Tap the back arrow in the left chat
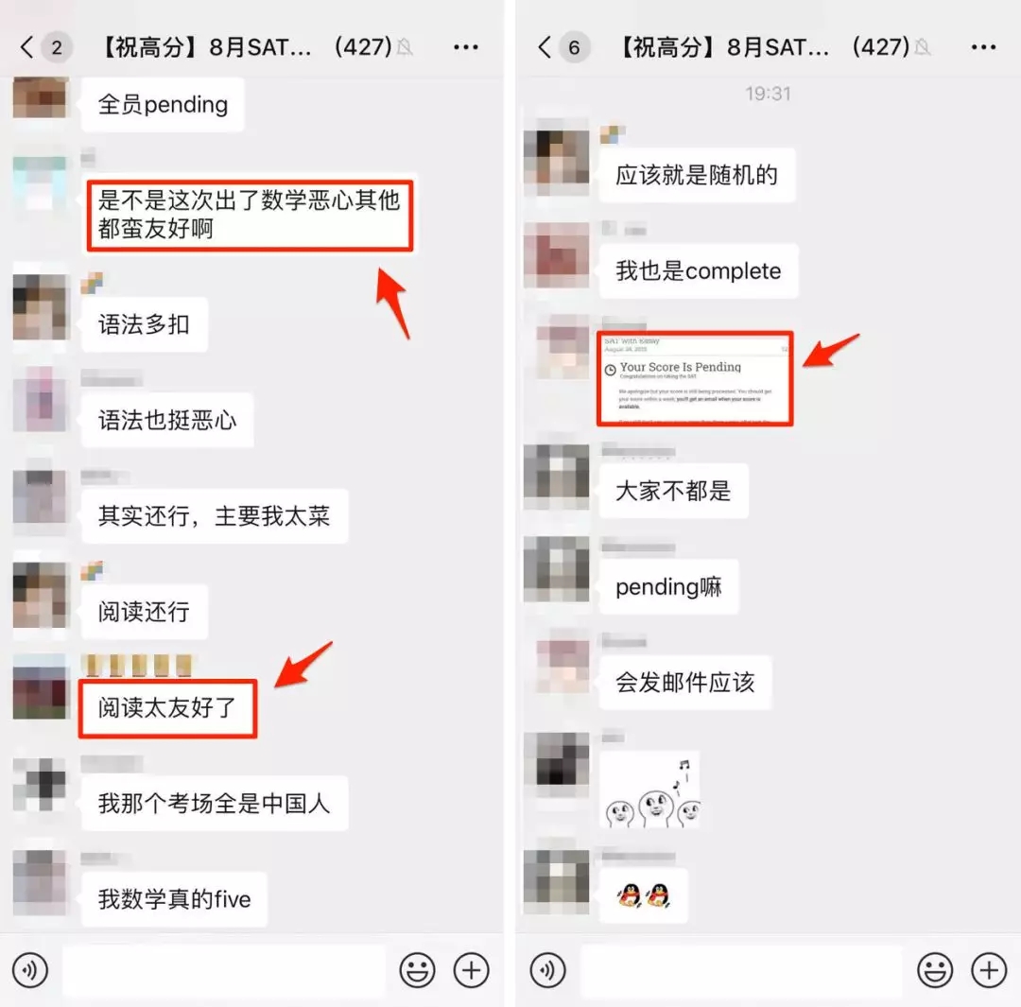The height and width of the screenshot is (1007, 1021). (26, 47)
